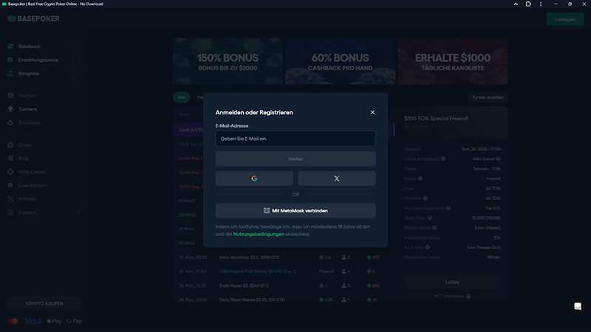Click the Turniere sidebar icon

[10, 108]
